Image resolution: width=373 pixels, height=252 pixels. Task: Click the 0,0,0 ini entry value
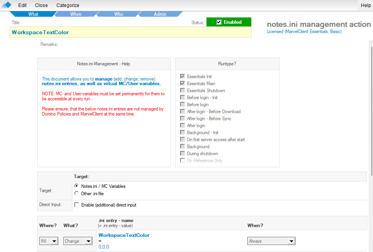(x=104, y=247)
